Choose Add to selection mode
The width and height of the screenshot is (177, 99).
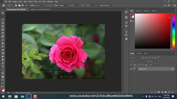pos(19,5)
